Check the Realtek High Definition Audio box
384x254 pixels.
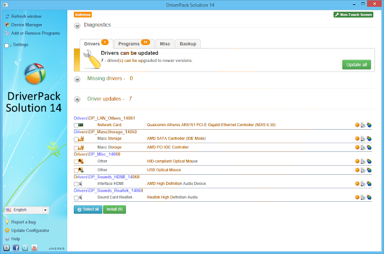76,198
